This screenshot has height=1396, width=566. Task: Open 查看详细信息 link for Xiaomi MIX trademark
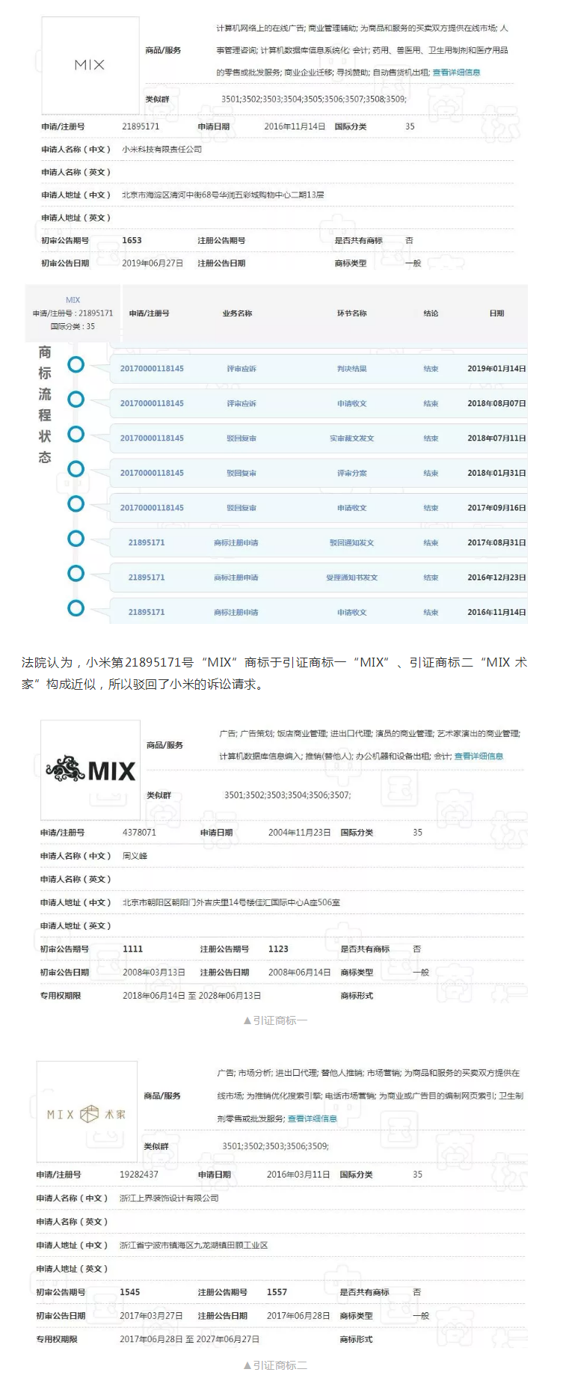tap(456, 73)
